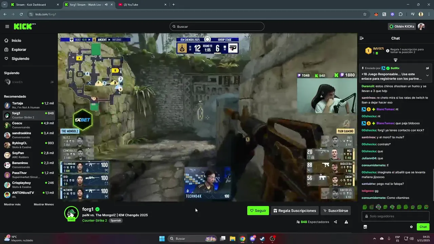This screenshot has height=244, width=434.
Task: Click site info icon in address bar
Action: click(31, 14)
